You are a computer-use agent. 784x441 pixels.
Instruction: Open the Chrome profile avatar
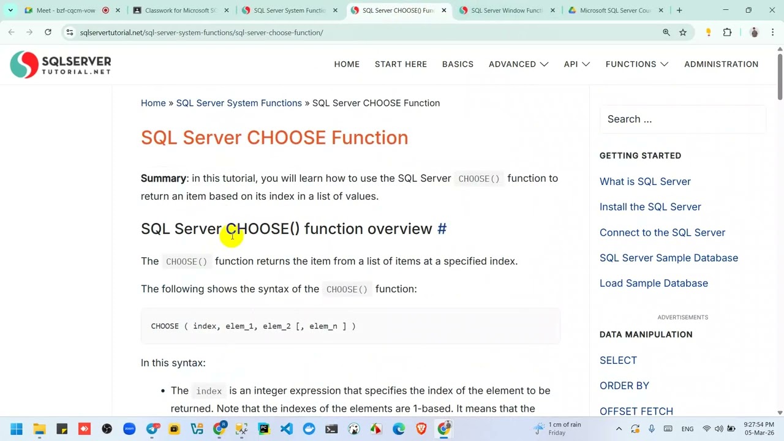pos(754,32)
